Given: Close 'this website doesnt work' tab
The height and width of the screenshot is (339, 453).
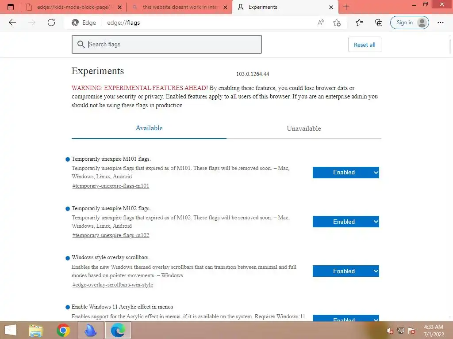Looking at the screenshot, I should [225, 8].
